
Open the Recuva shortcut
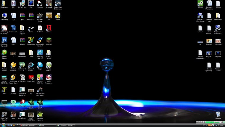tap(58, 16)
